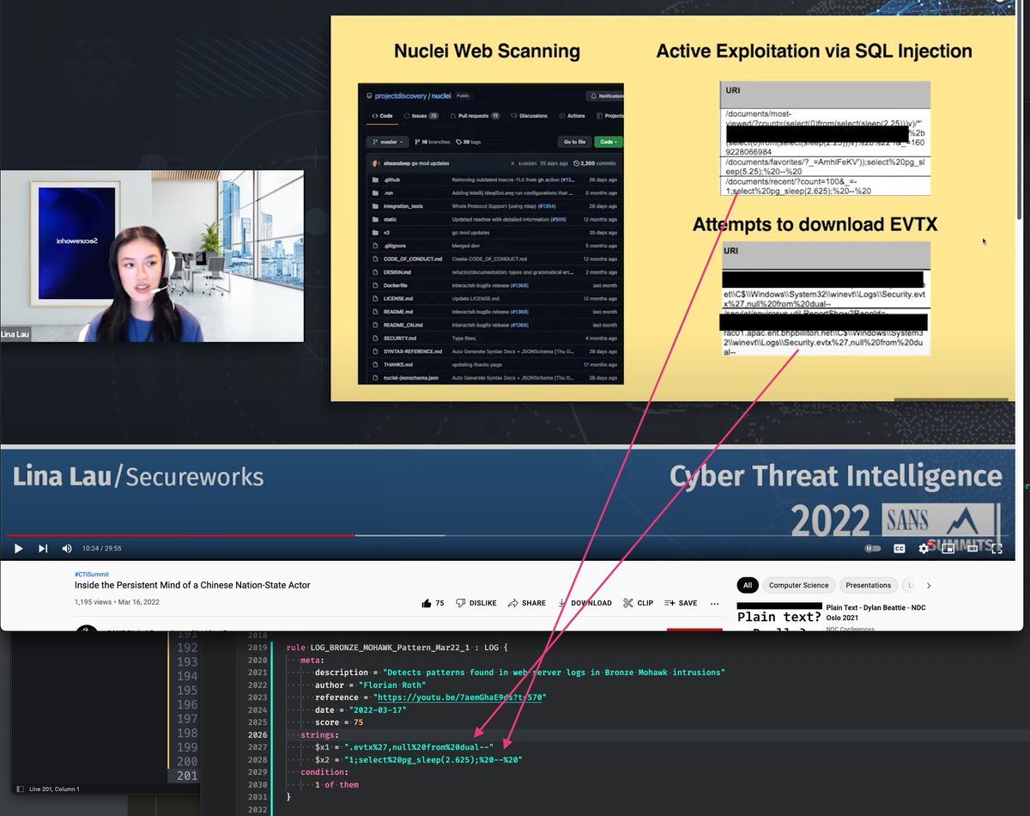Click Attempts to download EVTX heading
This screenshot has width=1030, height=816.
(x=815, y=224)
